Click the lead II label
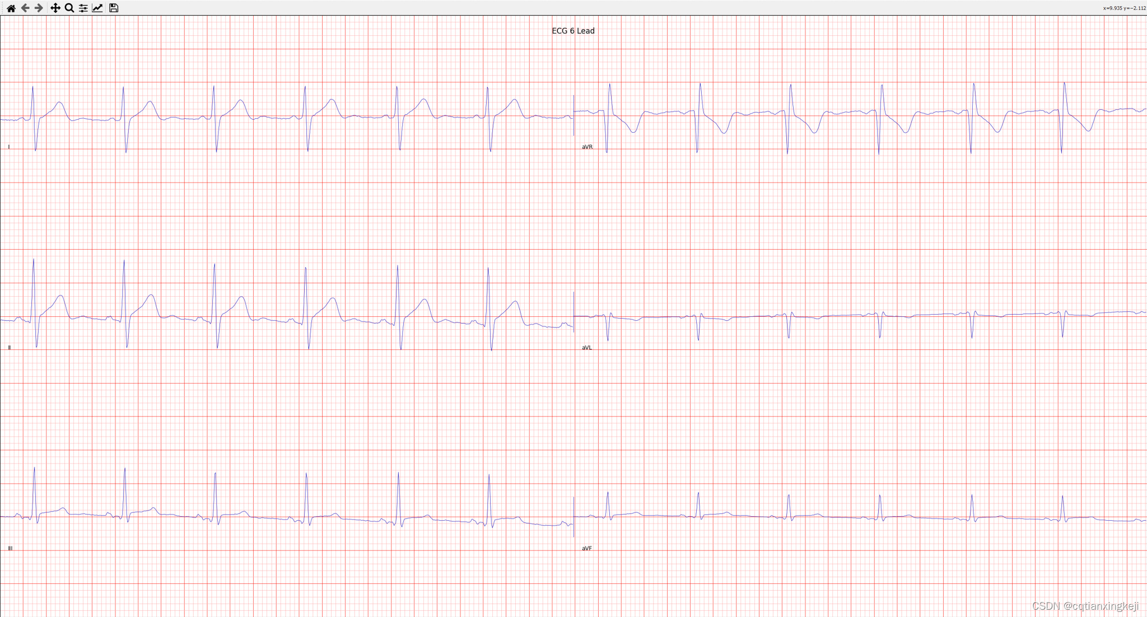Screen dimensions: 1147x617 point(10,348)
